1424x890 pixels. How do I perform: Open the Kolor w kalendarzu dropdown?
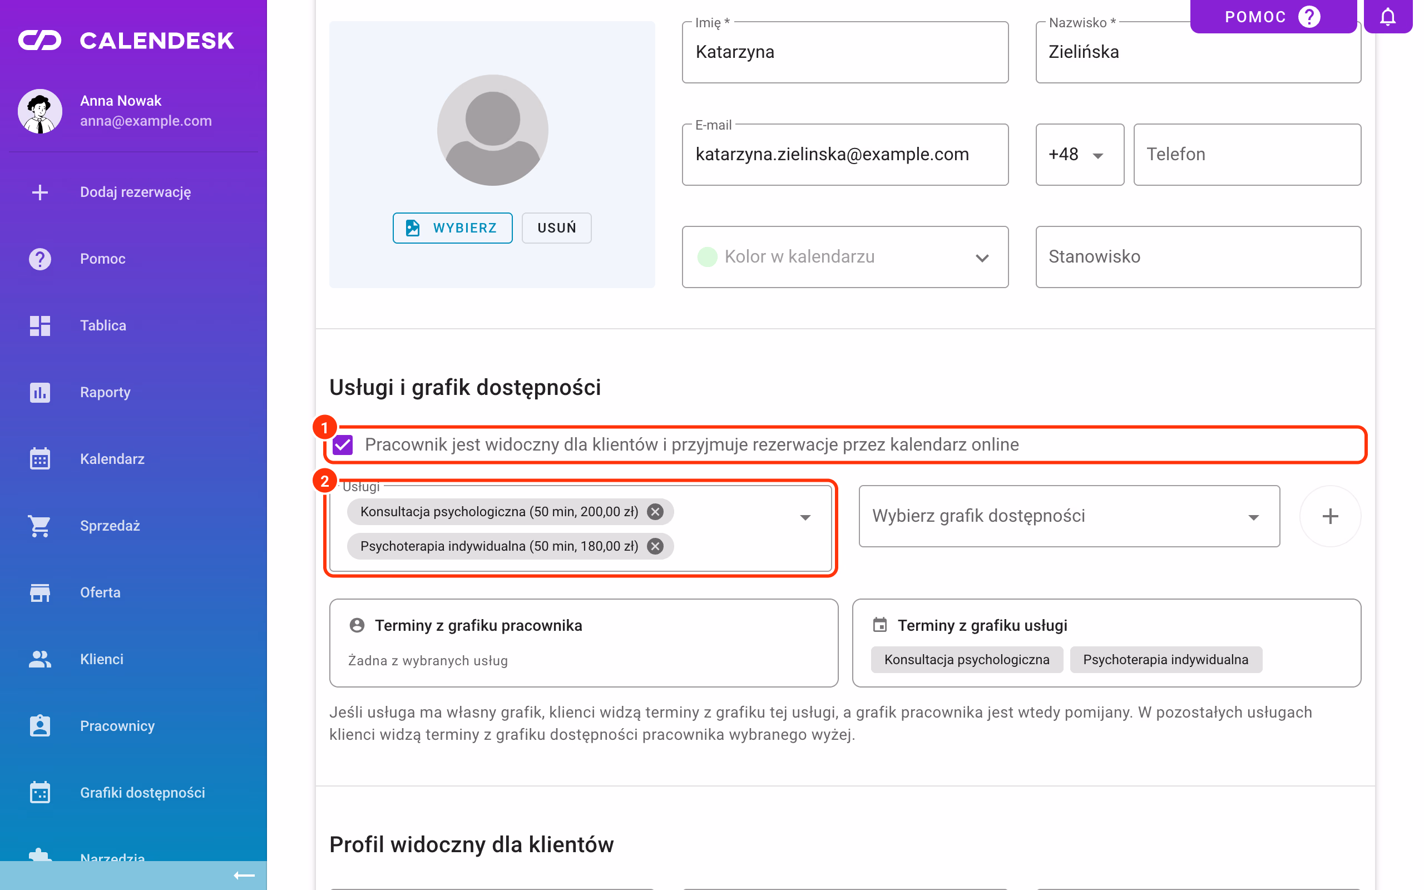pos(845,256)
